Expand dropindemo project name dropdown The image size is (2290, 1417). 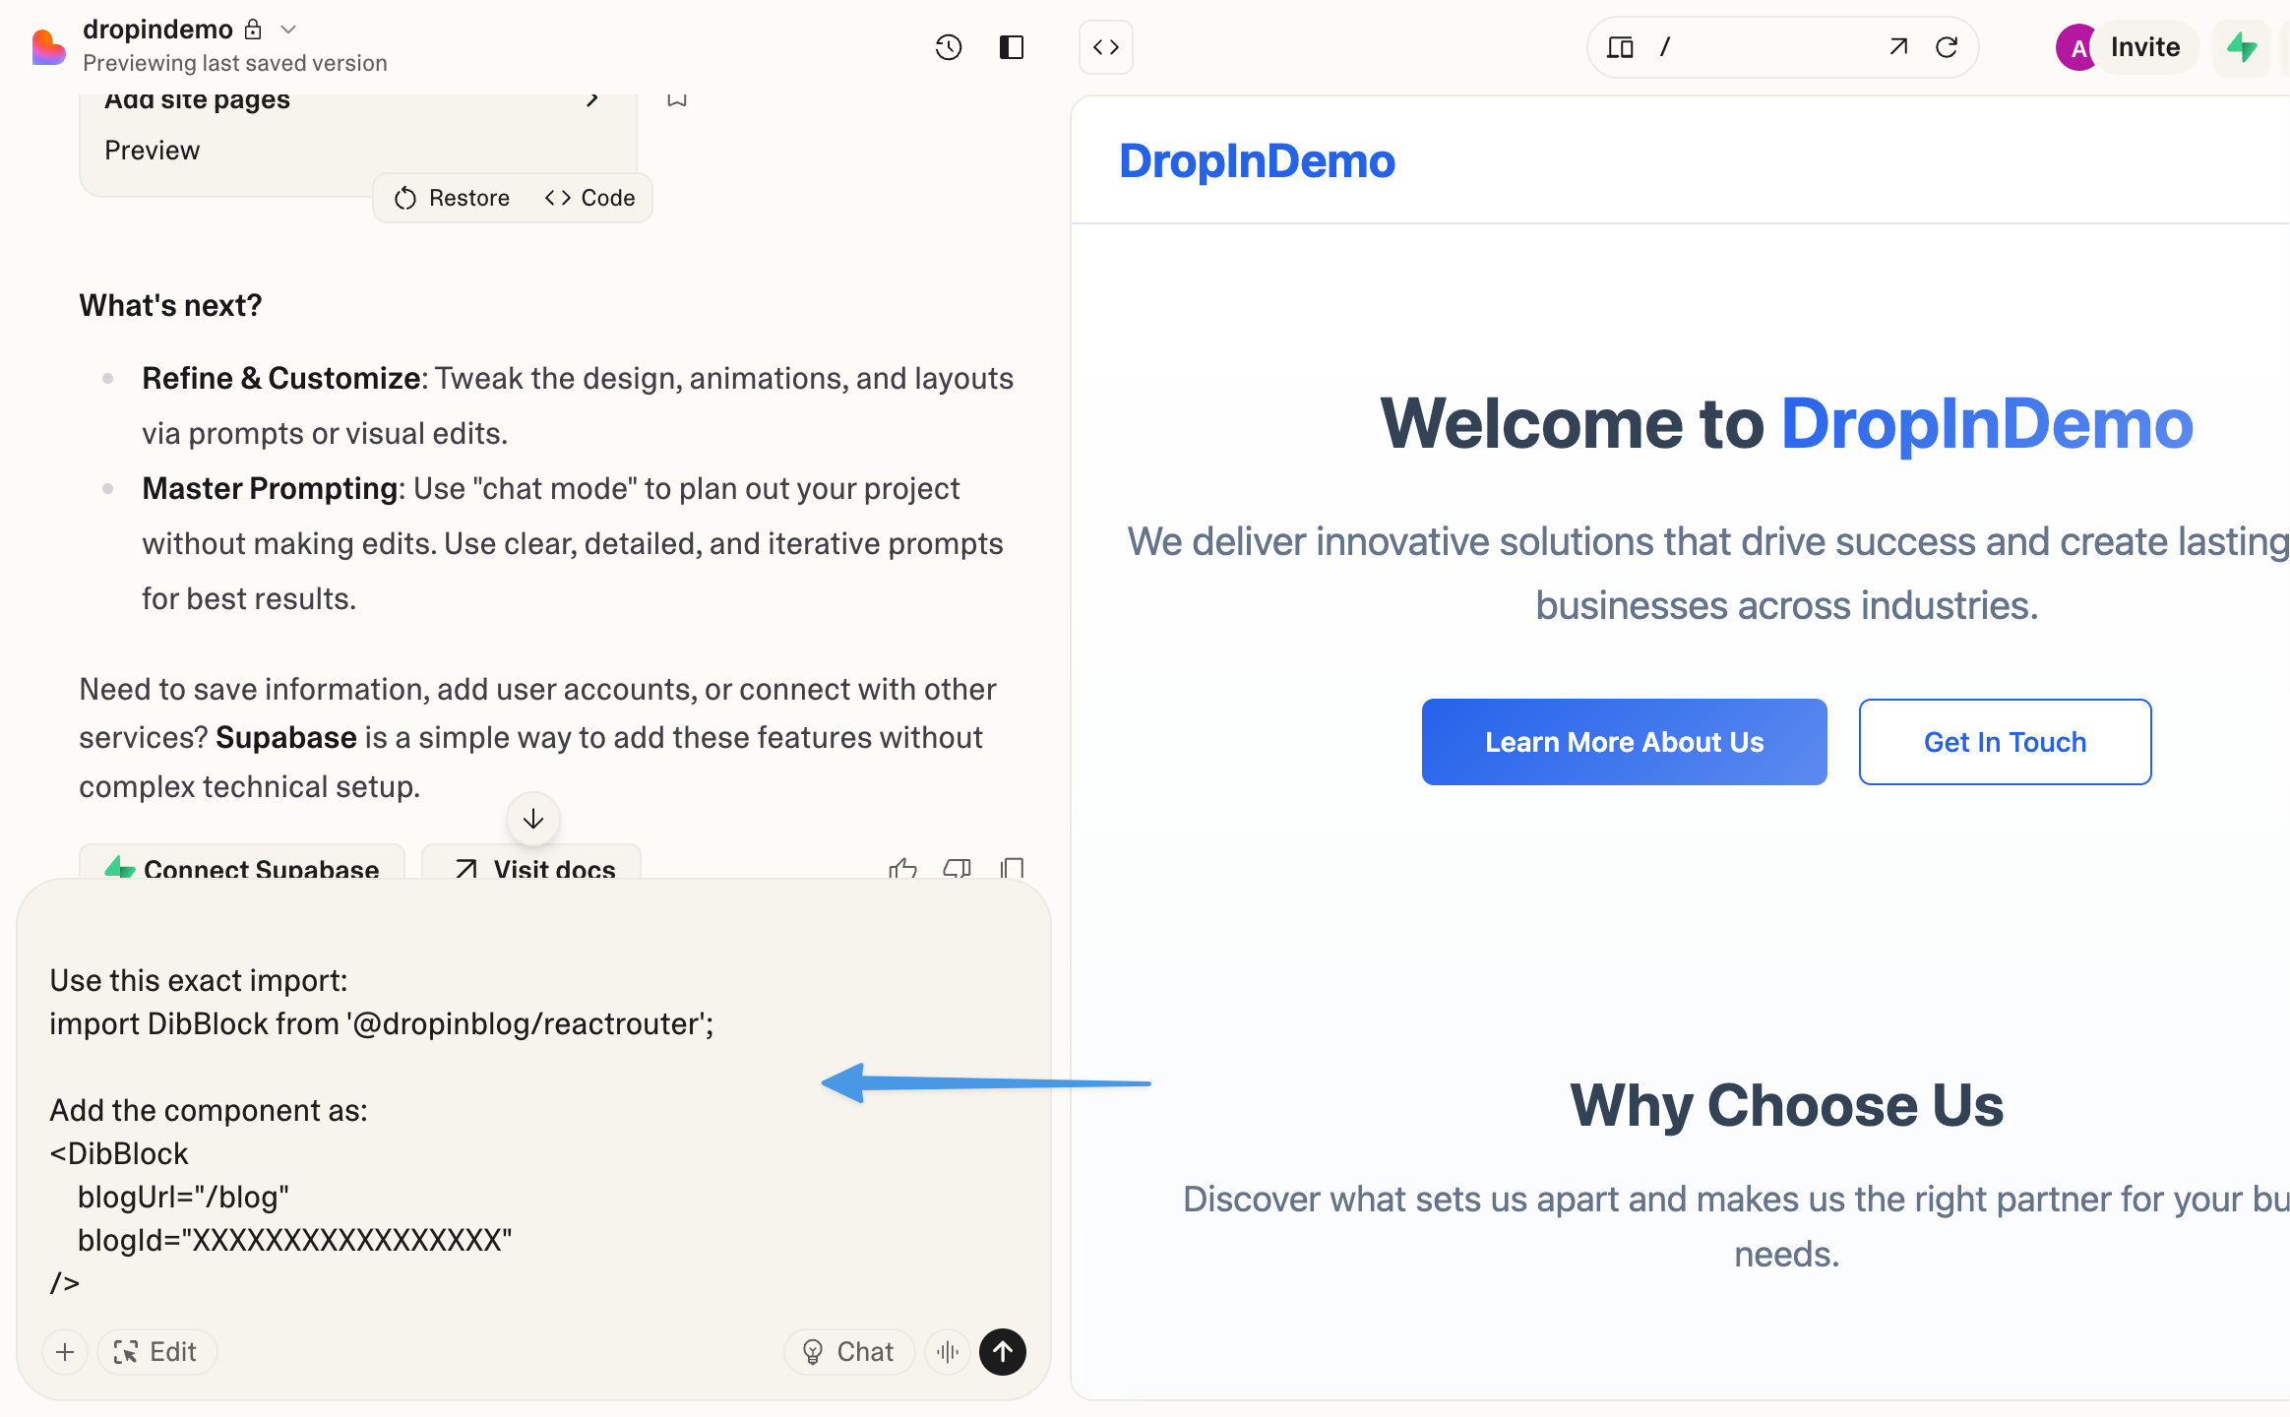point(288,30)
